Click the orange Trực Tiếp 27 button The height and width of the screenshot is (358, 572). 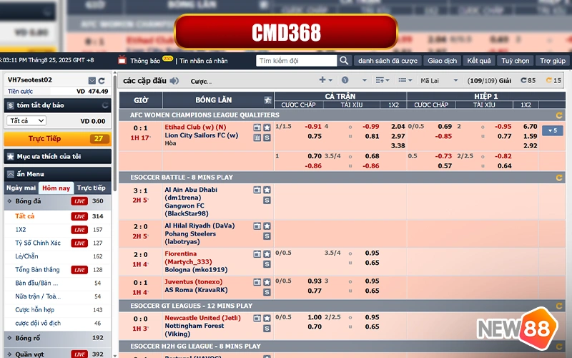tap(58, 139)
